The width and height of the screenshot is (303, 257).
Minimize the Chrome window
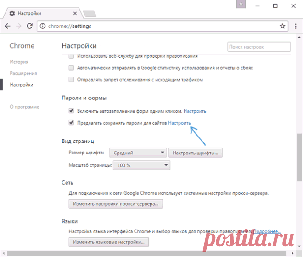coord(258,6)
